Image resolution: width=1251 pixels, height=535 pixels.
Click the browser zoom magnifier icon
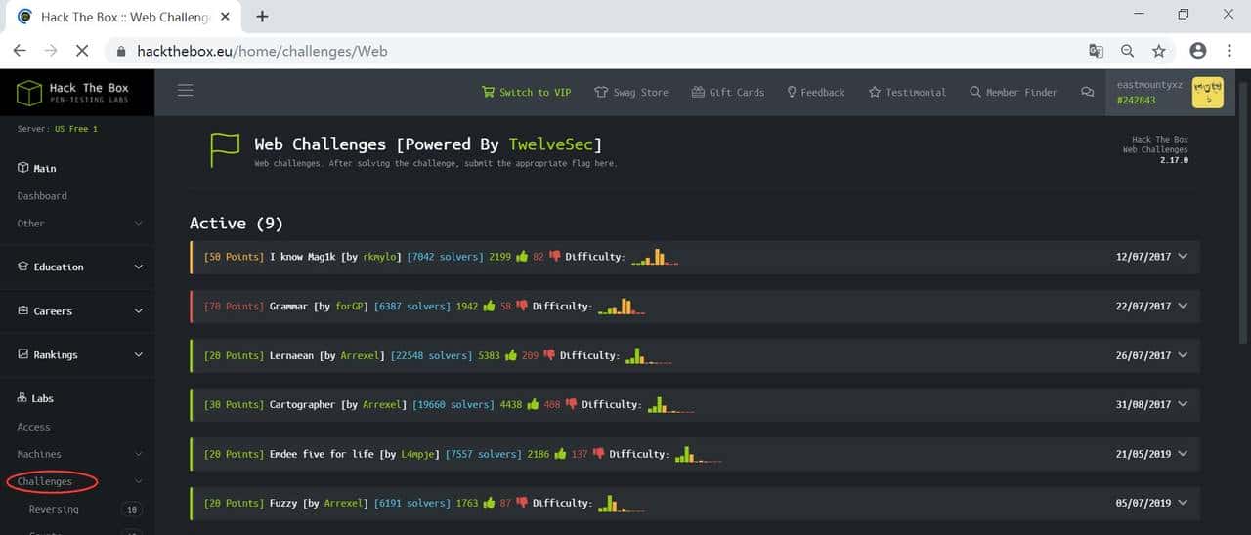coord(1127,51)
